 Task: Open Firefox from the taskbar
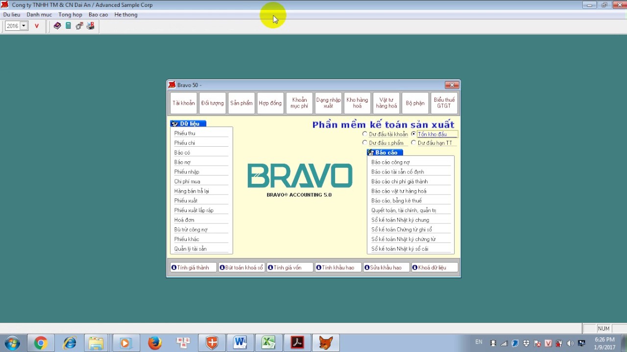point(155,343)
